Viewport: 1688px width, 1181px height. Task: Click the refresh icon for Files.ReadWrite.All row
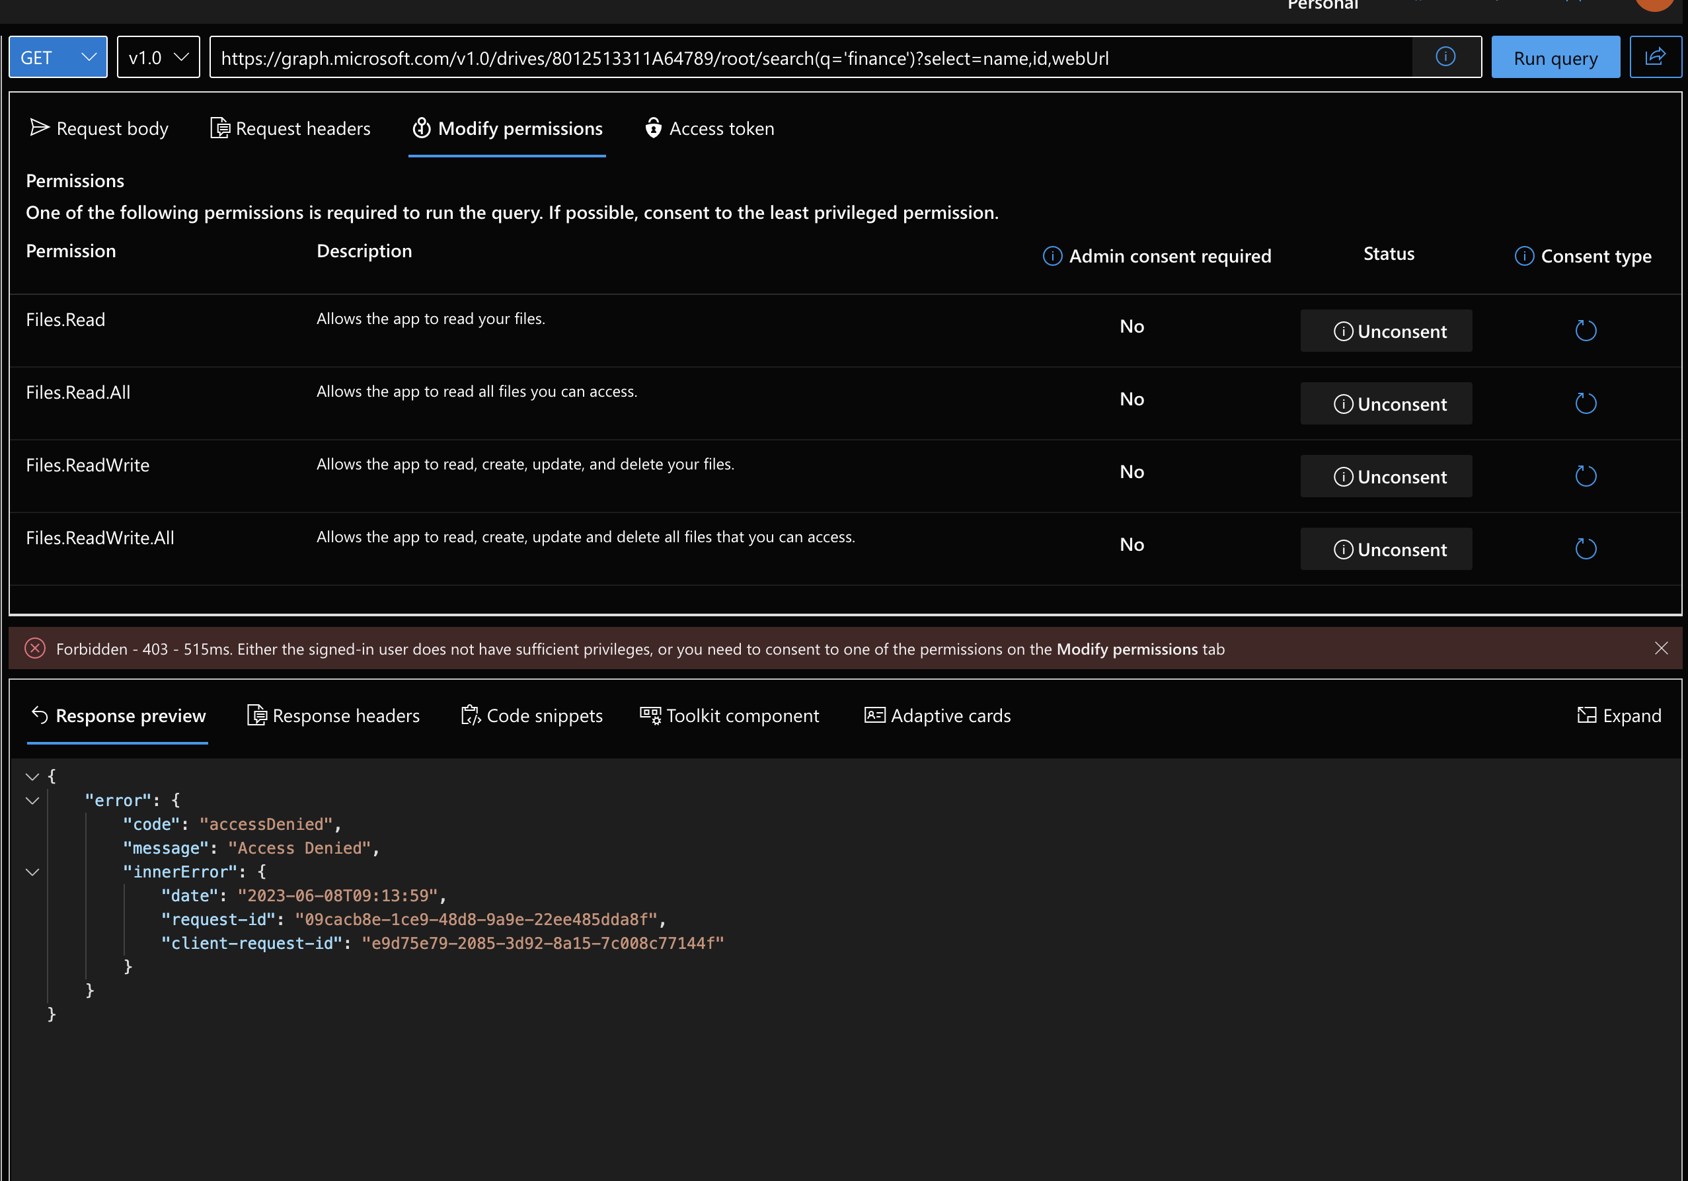tap(1586, 549)
